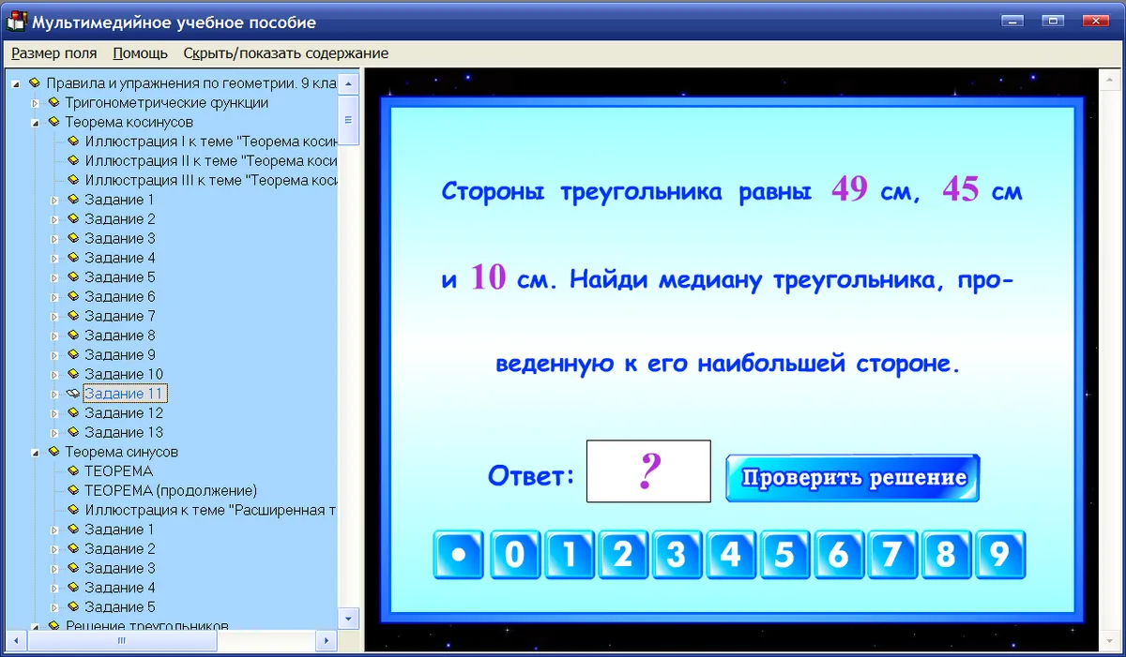Screen dimensions: 1126x657
Task: Open Задание 10 in the contents tree
Action: click(x=124, y=374)
